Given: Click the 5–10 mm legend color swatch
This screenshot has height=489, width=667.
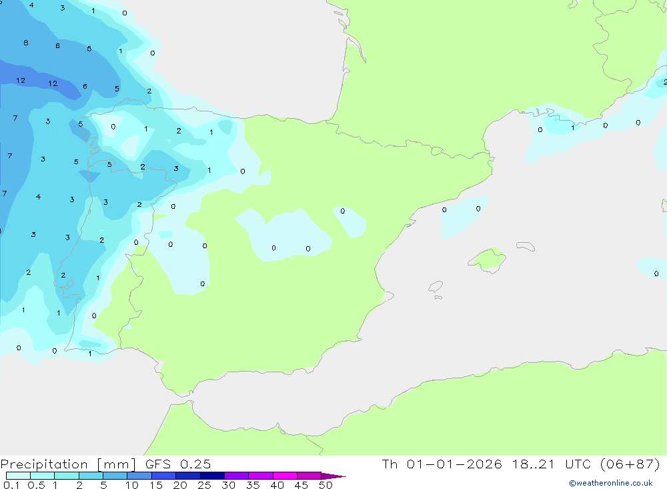Looking at the screenshot, I should point(115,476).
